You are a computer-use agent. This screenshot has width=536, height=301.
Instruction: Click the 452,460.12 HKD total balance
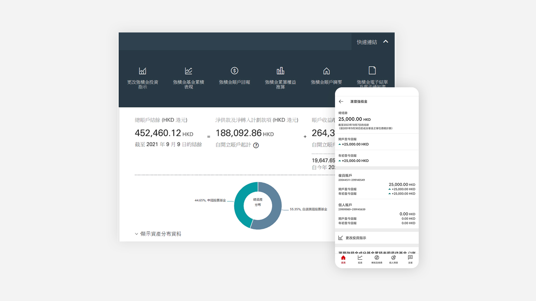tap(164, 133)
